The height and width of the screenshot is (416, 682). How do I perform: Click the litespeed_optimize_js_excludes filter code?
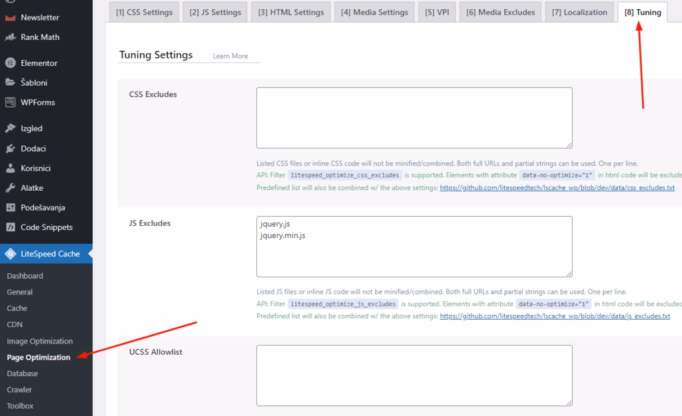point(343,304)
